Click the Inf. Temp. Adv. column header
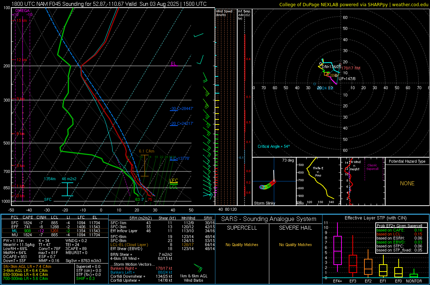430x285 pixels. pyautogui.click(x=244, y=15)
